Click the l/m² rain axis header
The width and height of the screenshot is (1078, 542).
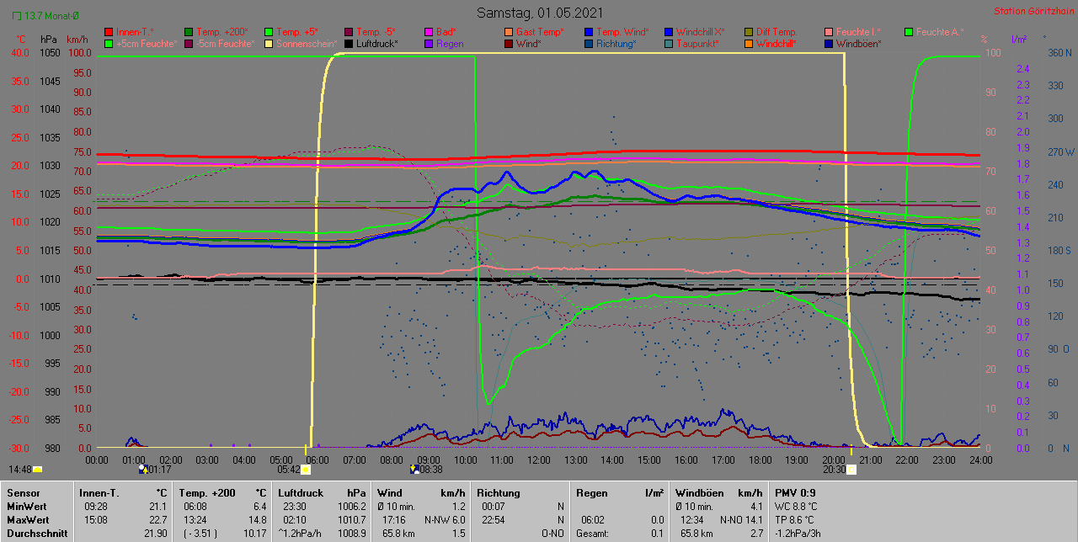click(1019, 40)
